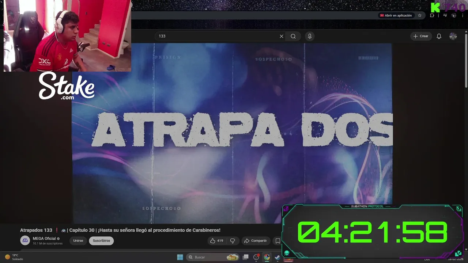Click the taskbar Buscar search box
The height and width of the screenshot is (263, 468).
tap(213, 257)
